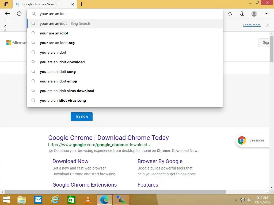Expand the dropdown arrow beside the google.com URL
The width and height of the screenshot is (274, 205).
pyautogui.click(x=150, y=145)
